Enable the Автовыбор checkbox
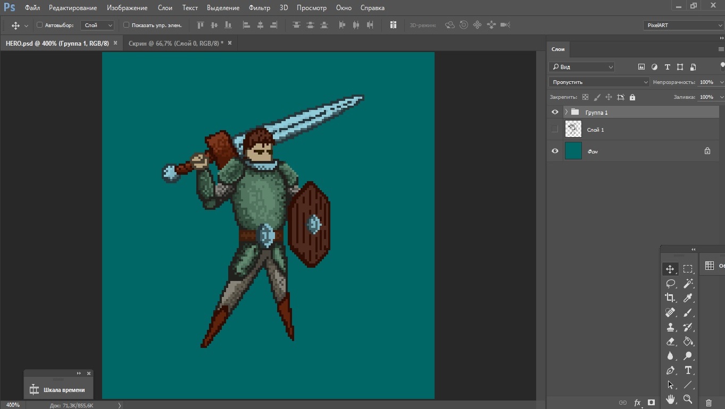The height and width of the screenshot is (409, 725). click(x=40, y=25)
